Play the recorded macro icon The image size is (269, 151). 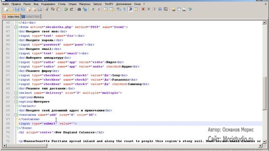154,9
